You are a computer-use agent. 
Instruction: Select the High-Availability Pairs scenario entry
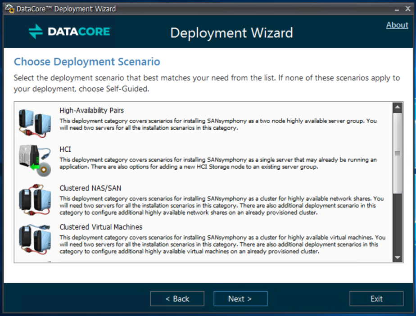[203, 119]
